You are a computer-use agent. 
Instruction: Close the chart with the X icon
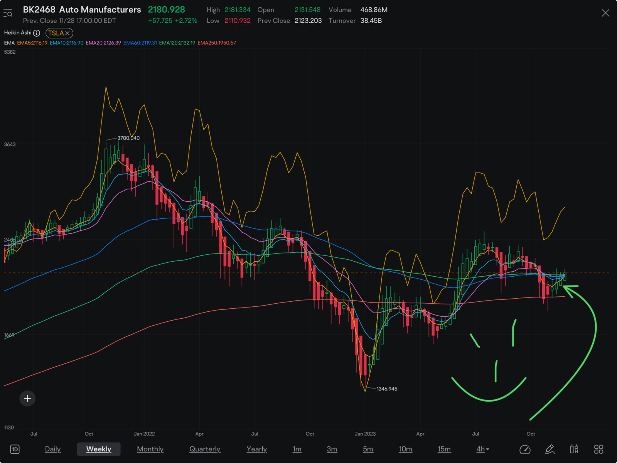(x=605, y=13)
